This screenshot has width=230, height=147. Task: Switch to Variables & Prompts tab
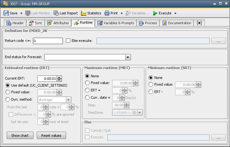tap(116, 23)
